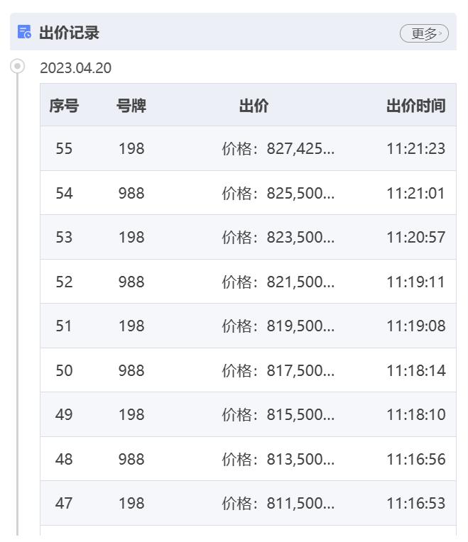Select row with serial number 52
Viewport: 468px width, 542px height.
point(248,282)
